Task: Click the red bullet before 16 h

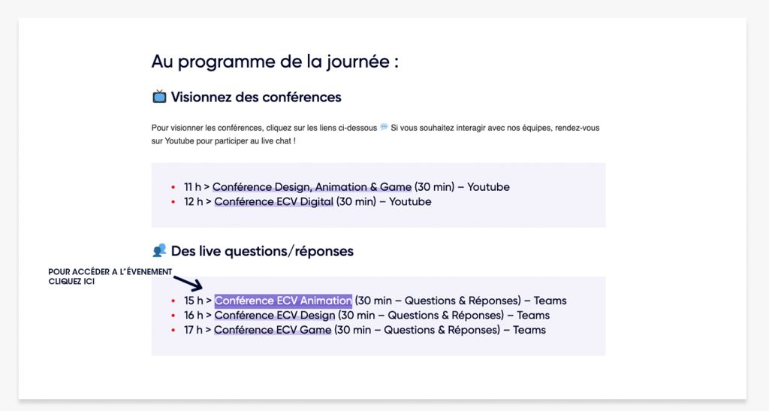Action: click(173, 316)
